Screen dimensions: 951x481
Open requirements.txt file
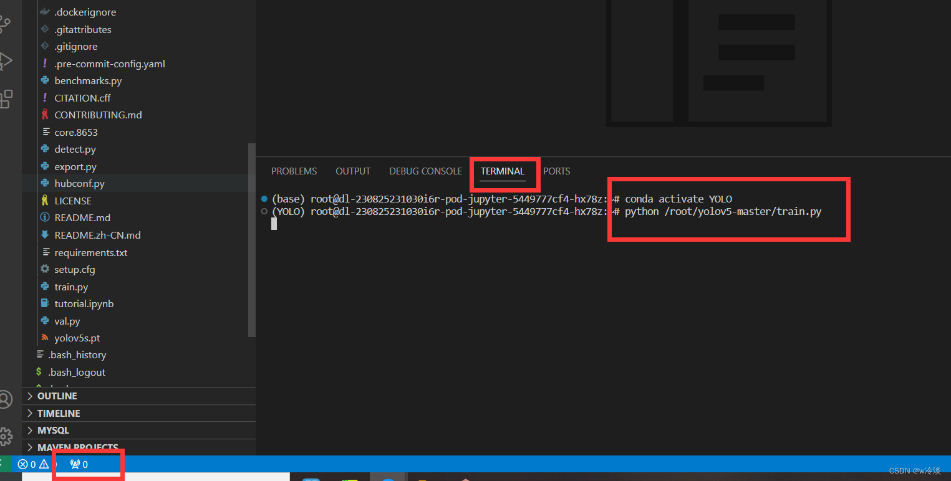(91, 252)
